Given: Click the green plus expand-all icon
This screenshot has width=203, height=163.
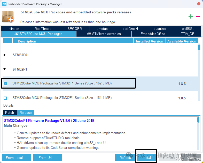Looking at the screenshot, I should pos(190,16).
